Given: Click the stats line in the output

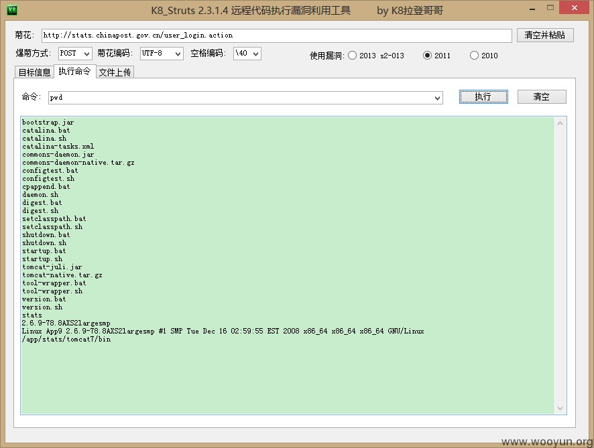Looking at the screenshot, I should click(x=32, y=315).
